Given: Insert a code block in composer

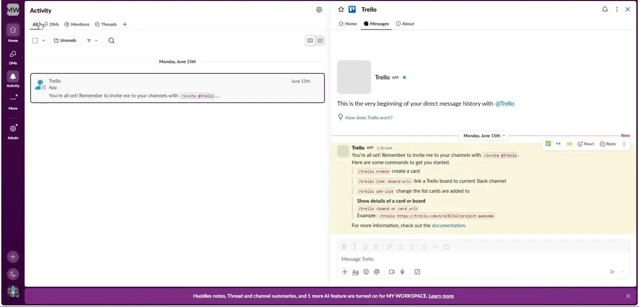Looking at the screenshot, I should pyautogui.click(x=446, y=247).
